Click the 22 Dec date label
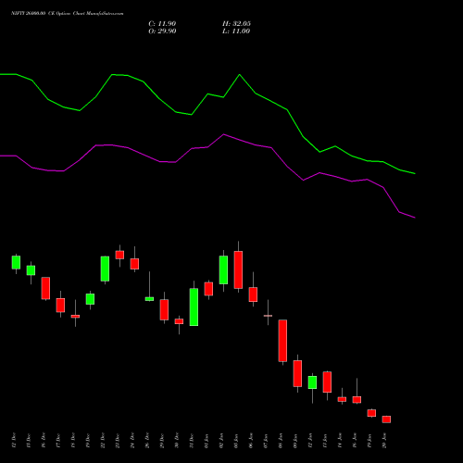Screen dimensions: 463x463 103,441
